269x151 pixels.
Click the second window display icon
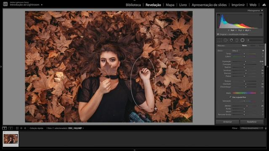coord(11,128)
